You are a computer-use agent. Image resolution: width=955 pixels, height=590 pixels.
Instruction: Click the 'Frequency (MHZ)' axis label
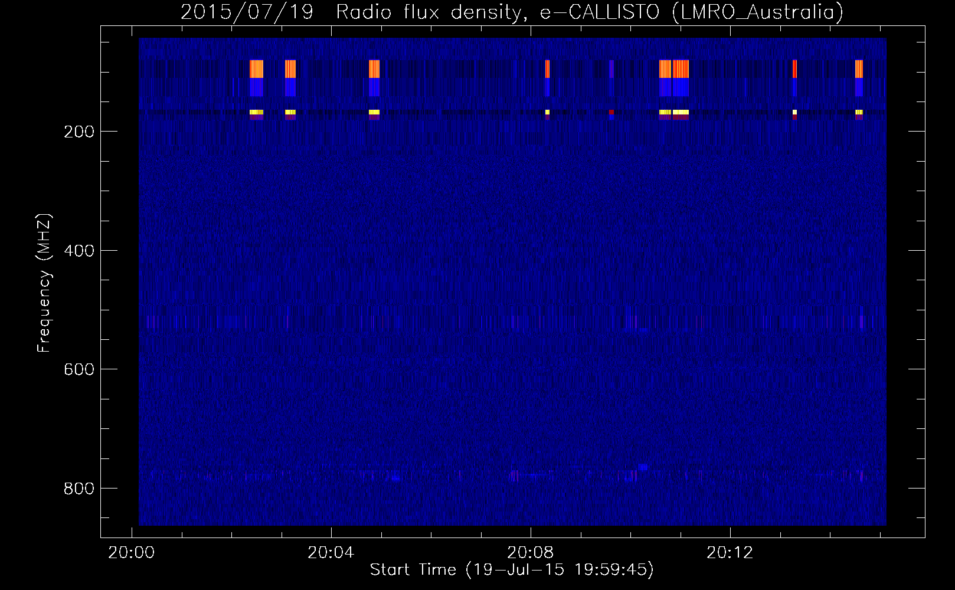(x=44, y=283)
